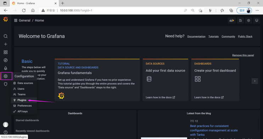This screenshot has width=263, height=139.
Task: Select Teams in Configuration menu
Action: pos(24,95)
